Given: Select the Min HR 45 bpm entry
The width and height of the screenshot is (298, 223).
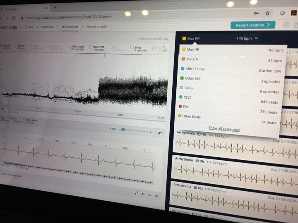Looking at the screenshot, I should [232, 60].
